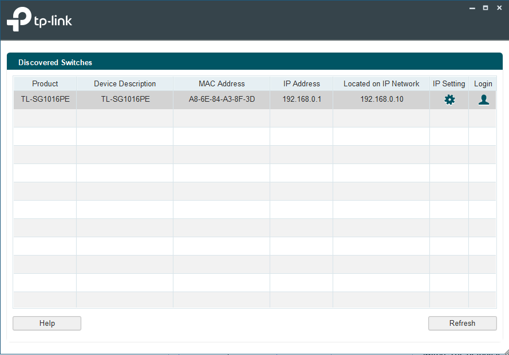Viewport: 509px width, 355px height.
Task: Click the Discovered Switches panel title
Action: click(55, 62)
